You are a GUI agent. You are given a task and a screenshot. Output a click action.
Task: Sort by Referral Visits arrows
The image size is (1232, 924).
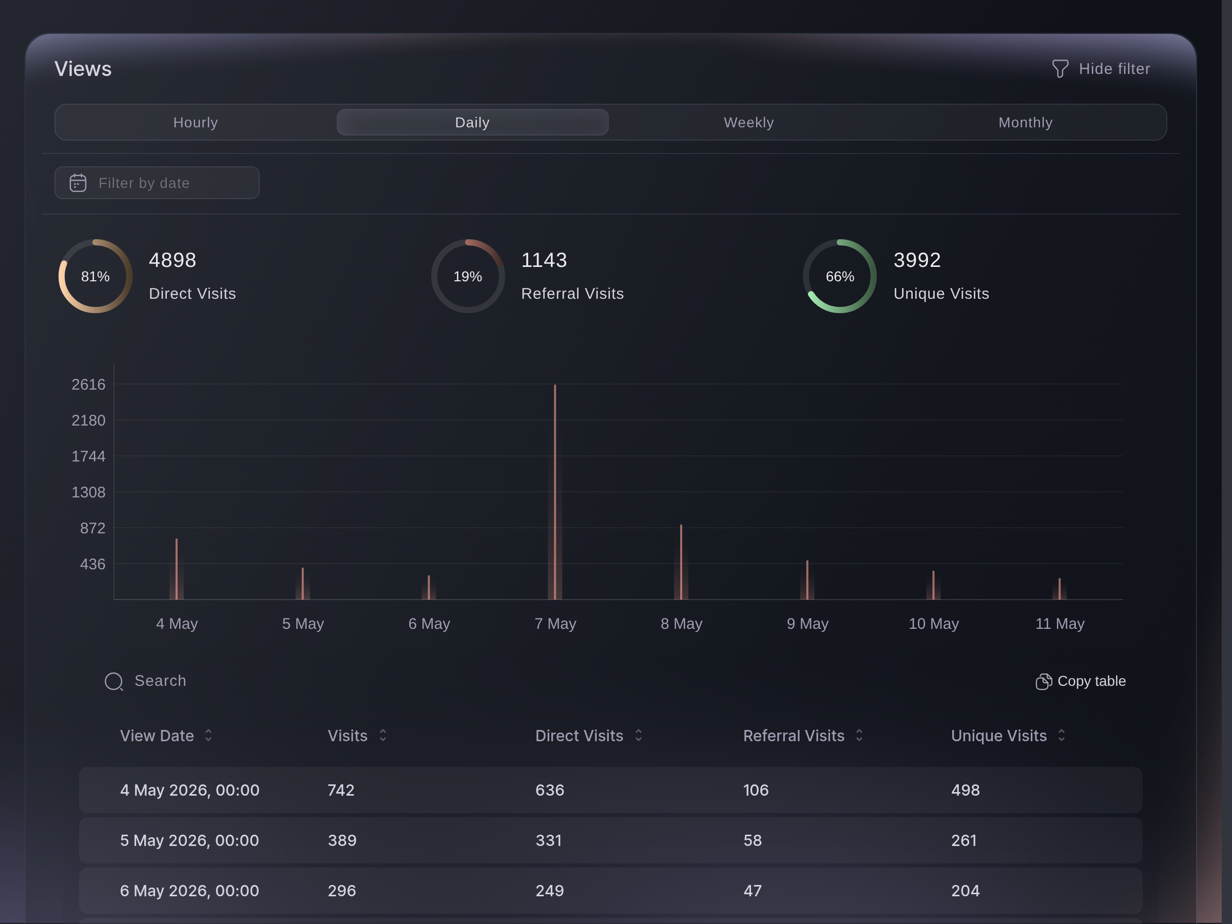(x=859, y=735)
